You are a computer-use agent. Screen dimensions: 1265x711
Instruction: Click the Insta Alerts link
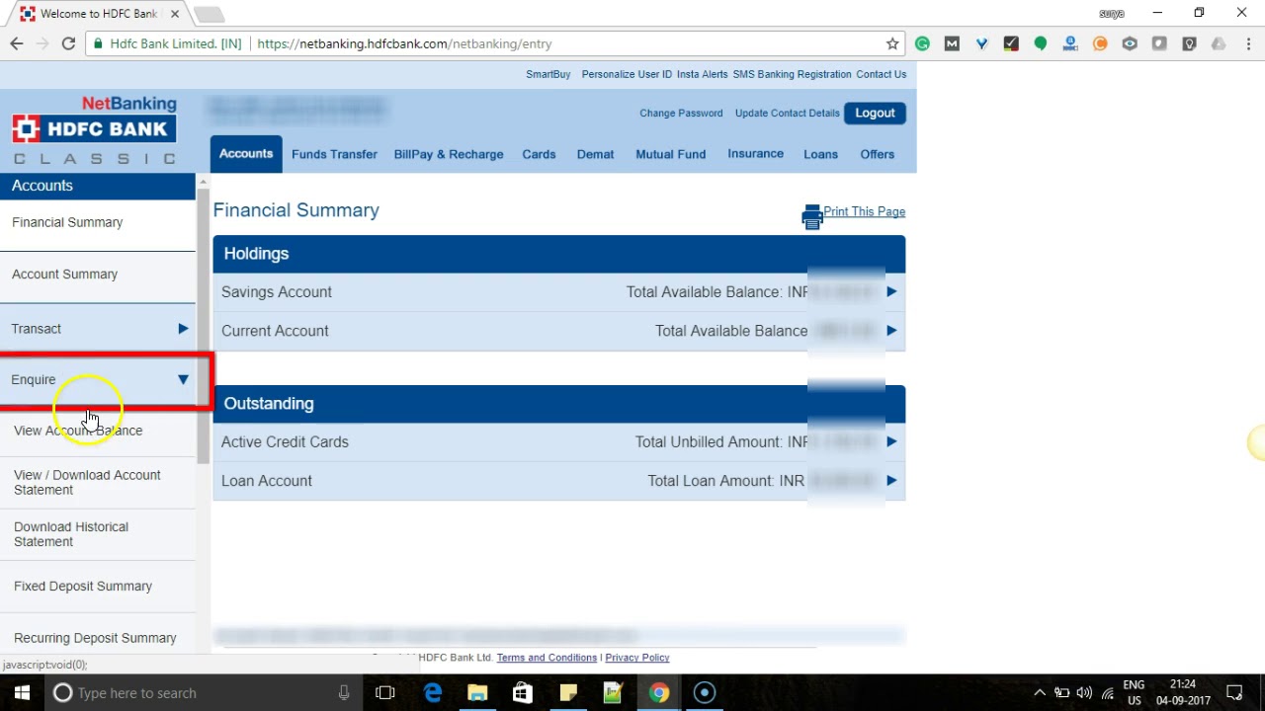pyautogui.click(x=702, y=74)
